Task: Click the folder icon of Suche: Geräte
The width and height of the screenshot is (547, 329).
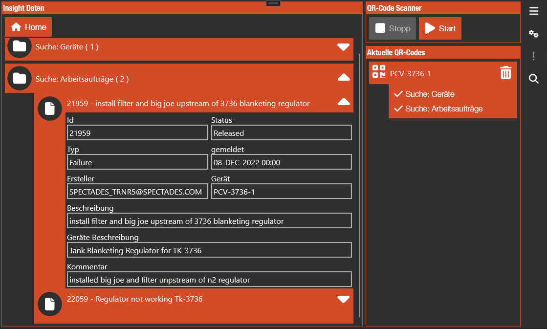Action: 20,46
